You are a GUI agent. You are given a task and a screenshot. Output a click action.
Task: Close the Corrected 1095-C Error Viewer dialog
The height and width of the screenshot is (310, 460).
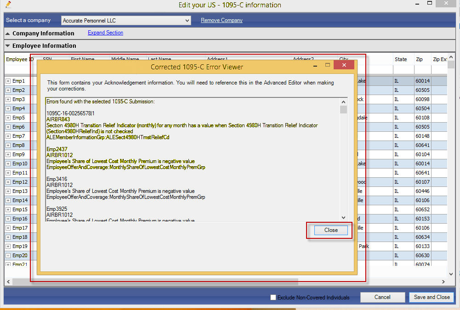tap(330, 230)
